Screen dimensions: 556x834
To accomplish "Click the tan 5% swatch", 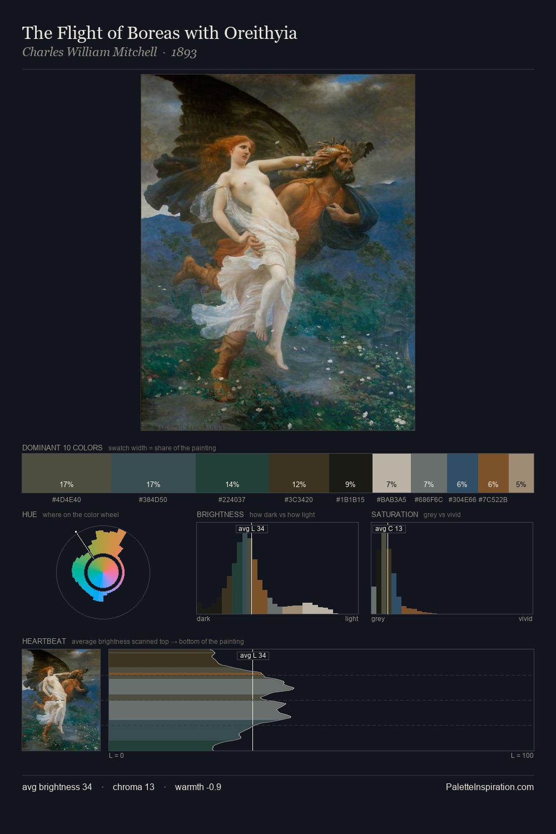I will (x=521, y=473).
